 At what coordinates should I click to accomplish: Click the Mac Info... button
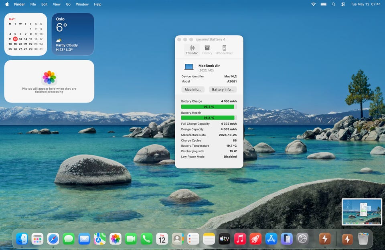193,90
